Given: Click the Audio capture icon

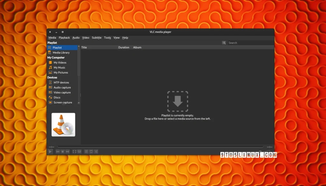Looking at the screenshot, I should pyautogui.click(x=50, y=87).
